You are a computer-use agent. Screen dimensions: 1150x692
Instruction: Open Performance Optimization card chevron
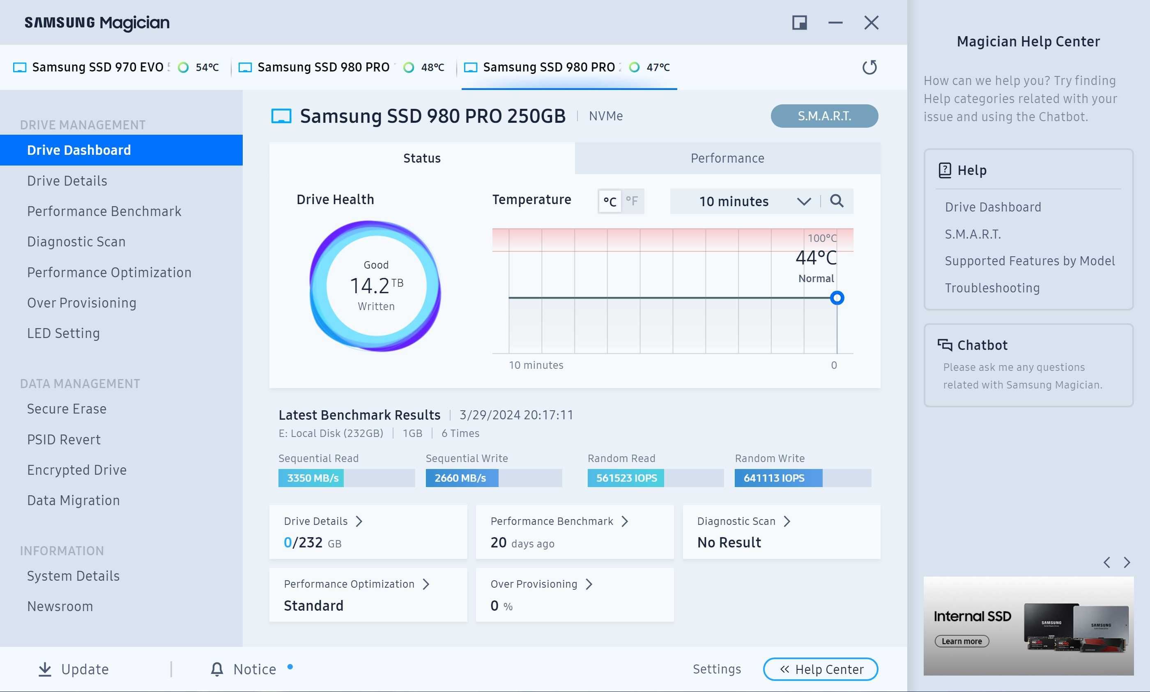(x=426, y=584)
